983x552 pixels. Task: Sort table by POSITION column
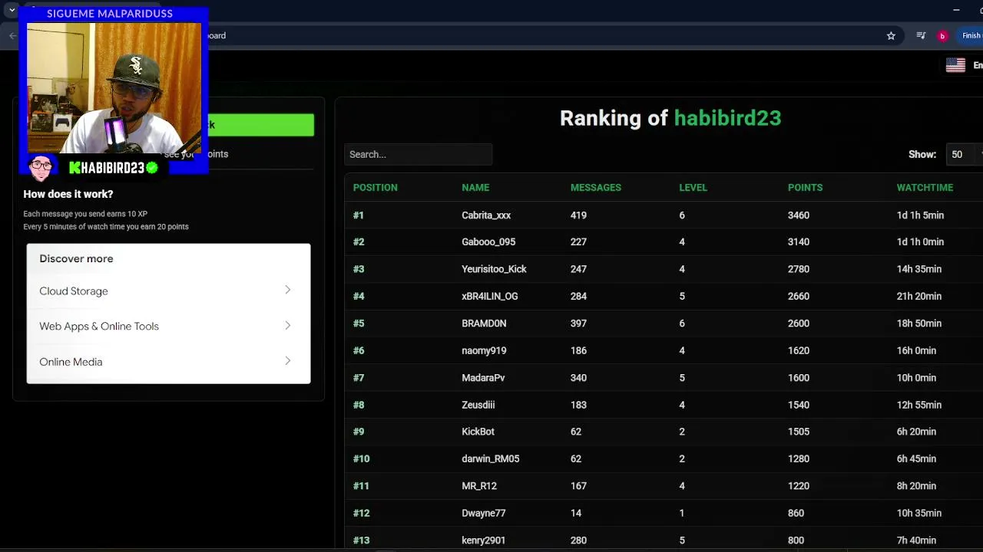tap(375, 187)
